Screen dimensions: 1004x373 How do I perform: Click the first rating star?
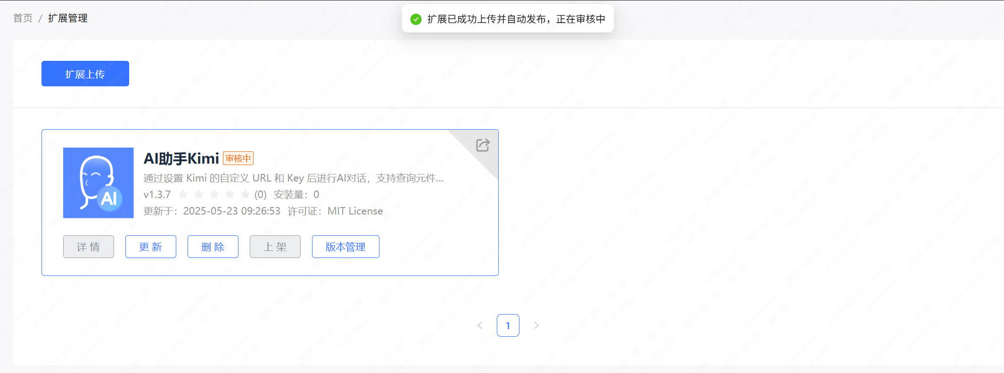(183, 194)
